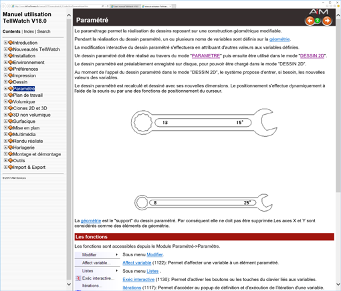The width and height of the screenshot is (341, 291).
Task: Expand the Horlogerie tree node
Action: (5, 148)
